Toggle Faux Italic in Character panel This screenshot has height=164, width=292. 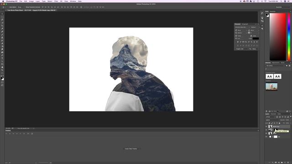coord(240,42)
